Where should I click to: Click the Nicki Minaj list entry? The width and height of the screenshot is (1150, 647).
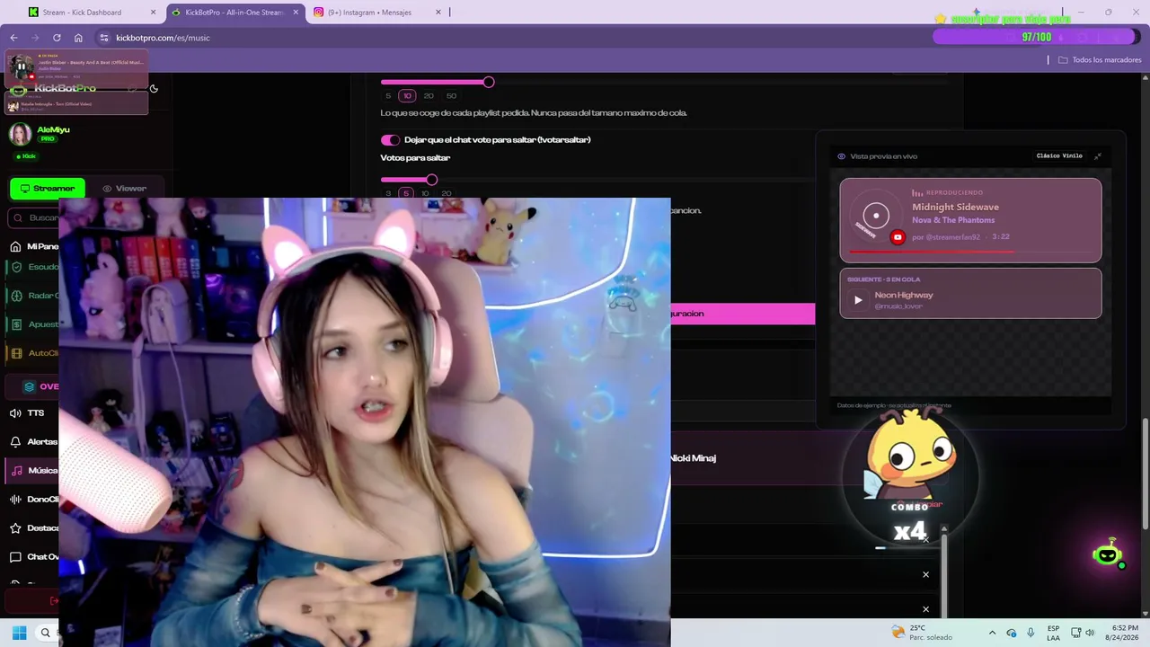click(693, 458)
